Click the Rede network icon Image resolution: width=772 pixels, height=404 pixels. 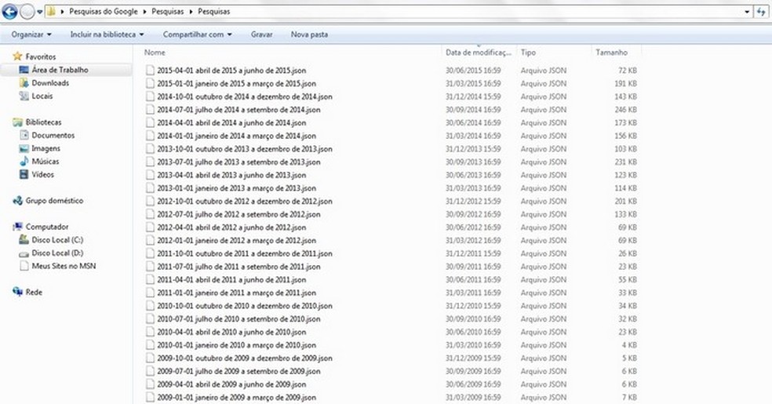point(18,292)
